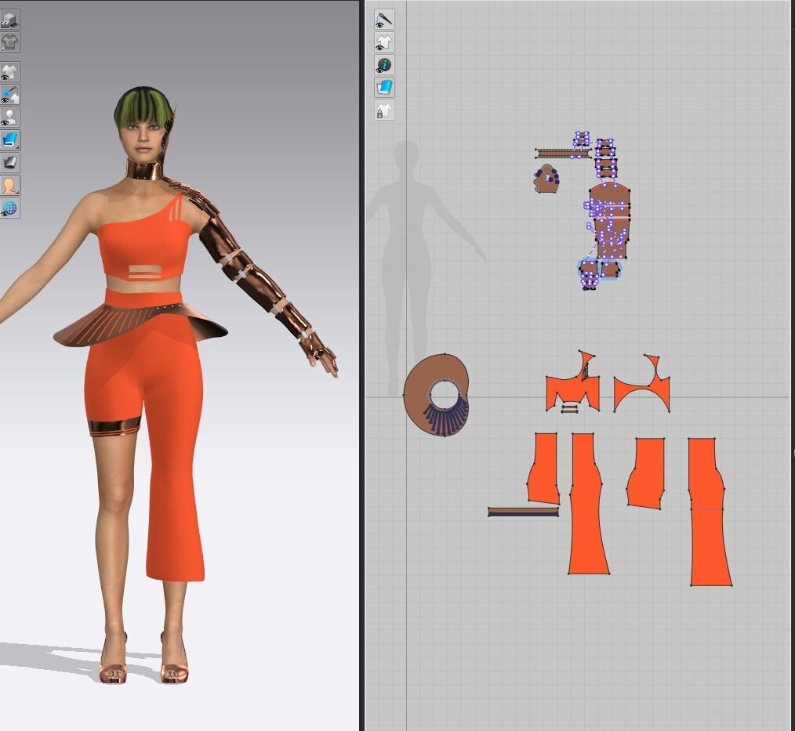The width and height of the screenshot is (795, 731).
Task: Click the narrow waistband pattern strip
Action: pos(523,512)
